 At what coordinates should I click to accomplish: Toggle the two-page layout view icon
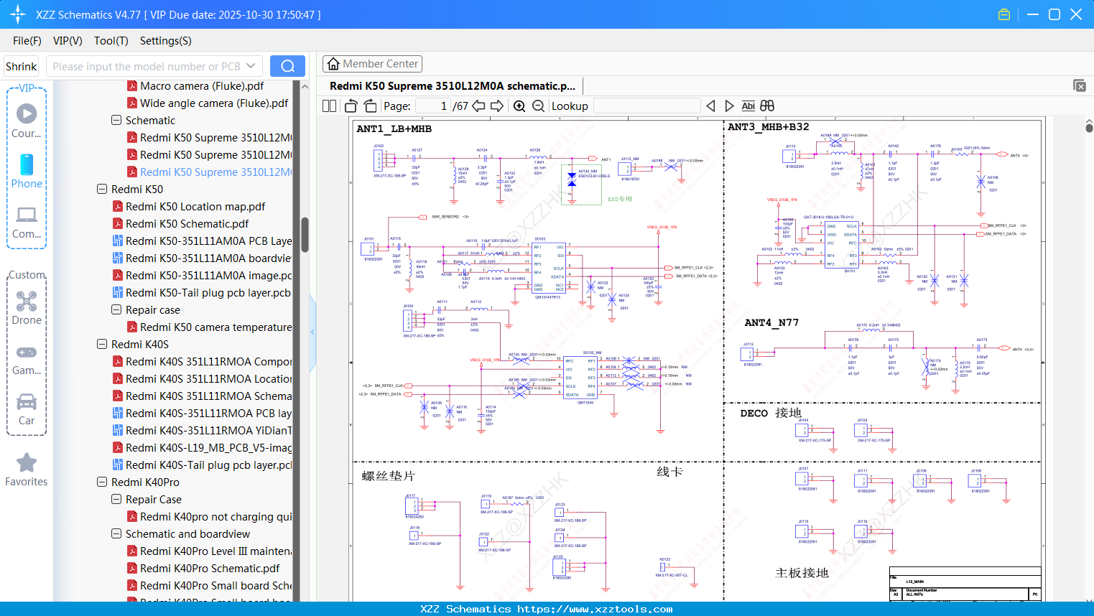(330, 106)
